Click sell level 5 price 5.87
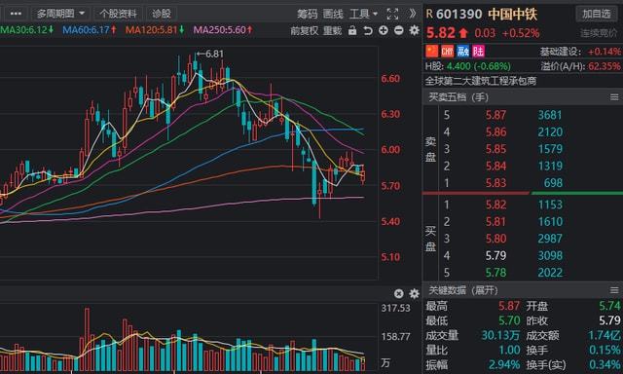 tap(495, 115)
